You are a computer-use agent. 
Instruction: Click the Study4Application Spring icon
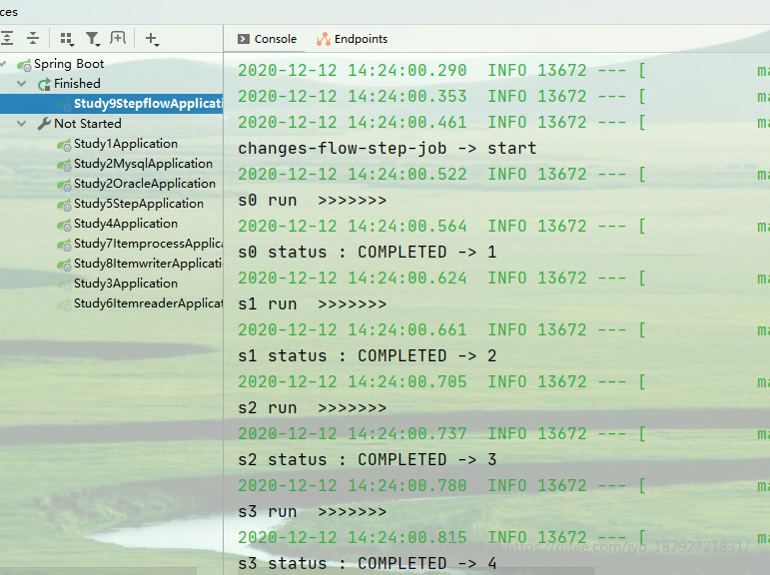point(64,225)
